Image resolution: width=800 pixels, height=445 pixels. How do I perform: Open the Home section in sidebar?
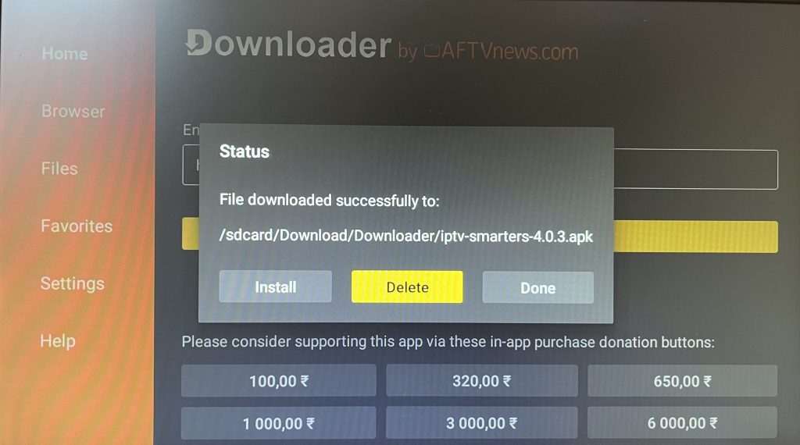65,54
